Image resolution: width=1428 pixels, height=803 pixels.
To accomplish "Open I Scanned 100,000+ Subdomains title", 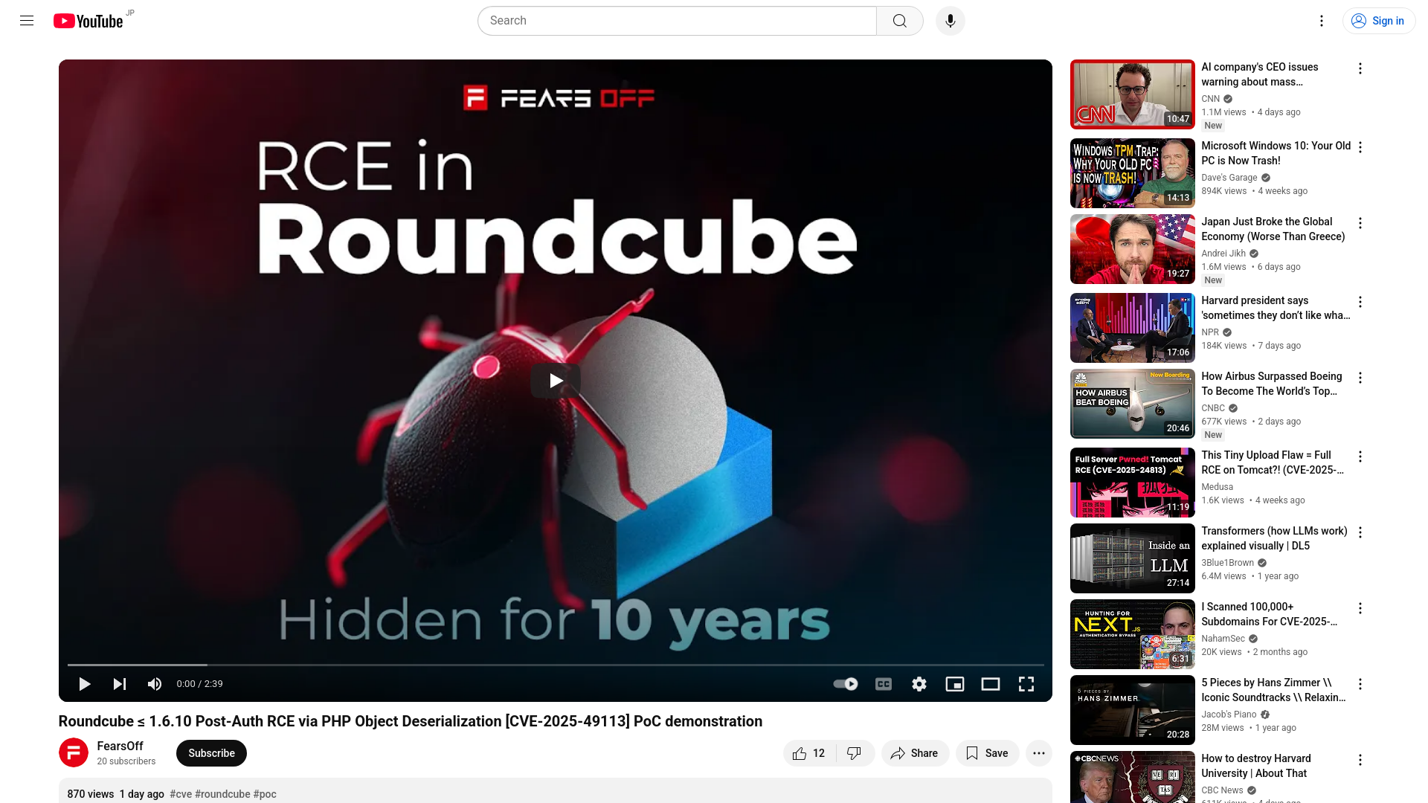I will click(x=1270, y=614).
